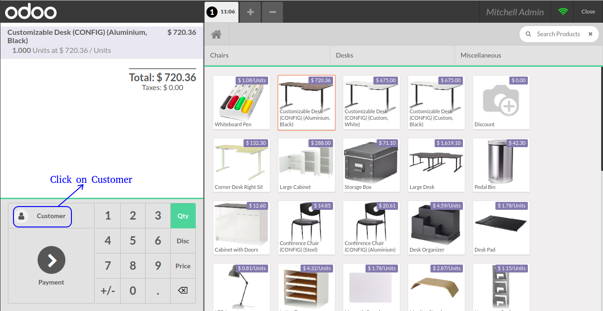Click the Total: $ 720.36 text
This screenshot has width=603, height=311.
162,77
